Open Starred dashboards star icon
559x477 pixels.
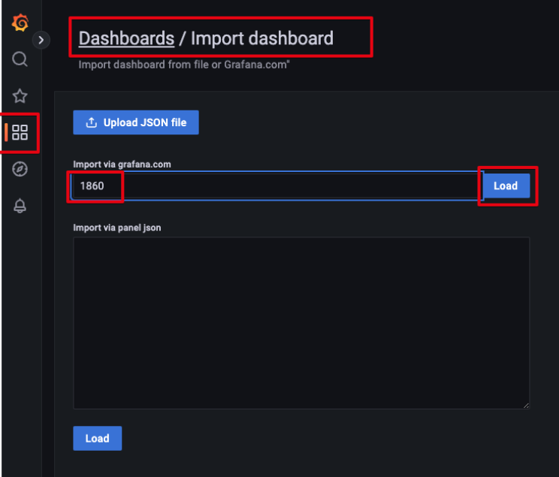[20, 96]
